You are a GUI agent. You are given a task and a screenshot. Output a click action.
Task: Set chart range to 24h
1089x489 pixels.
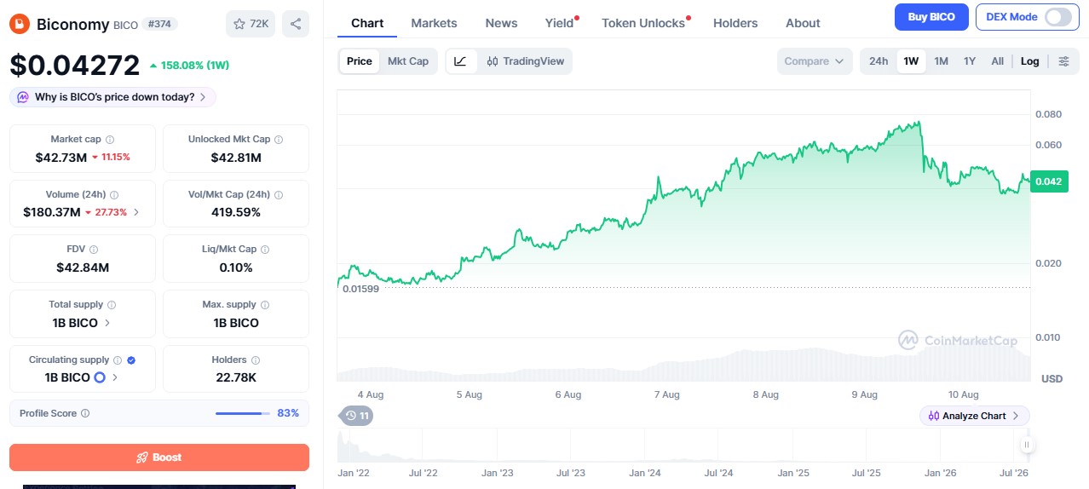pyautogui.click(x=879, y=61)
